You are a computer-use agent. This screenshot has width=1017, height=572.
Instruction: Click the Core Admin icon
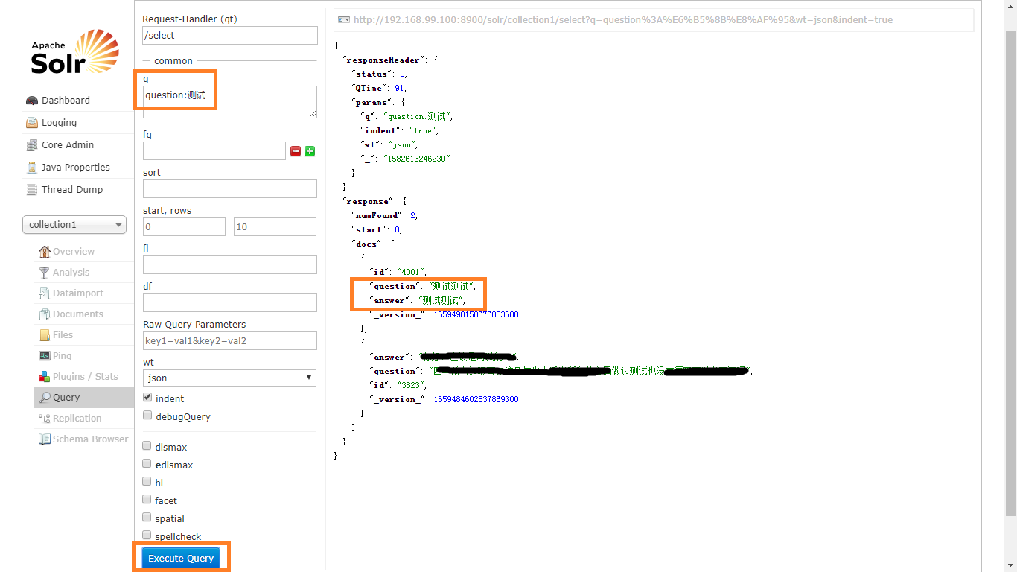point(31,145)
